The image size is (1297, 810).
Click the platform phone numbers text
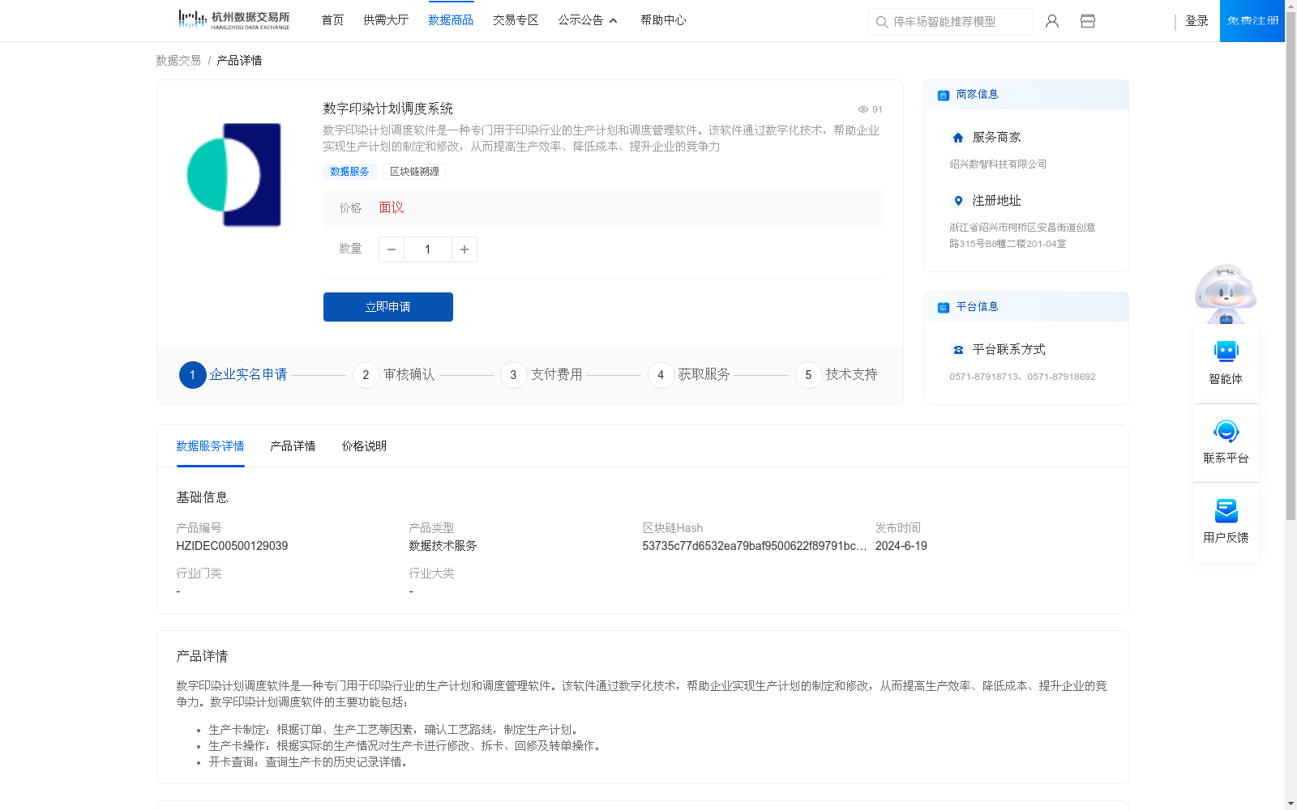click(x=1022, y=377)
